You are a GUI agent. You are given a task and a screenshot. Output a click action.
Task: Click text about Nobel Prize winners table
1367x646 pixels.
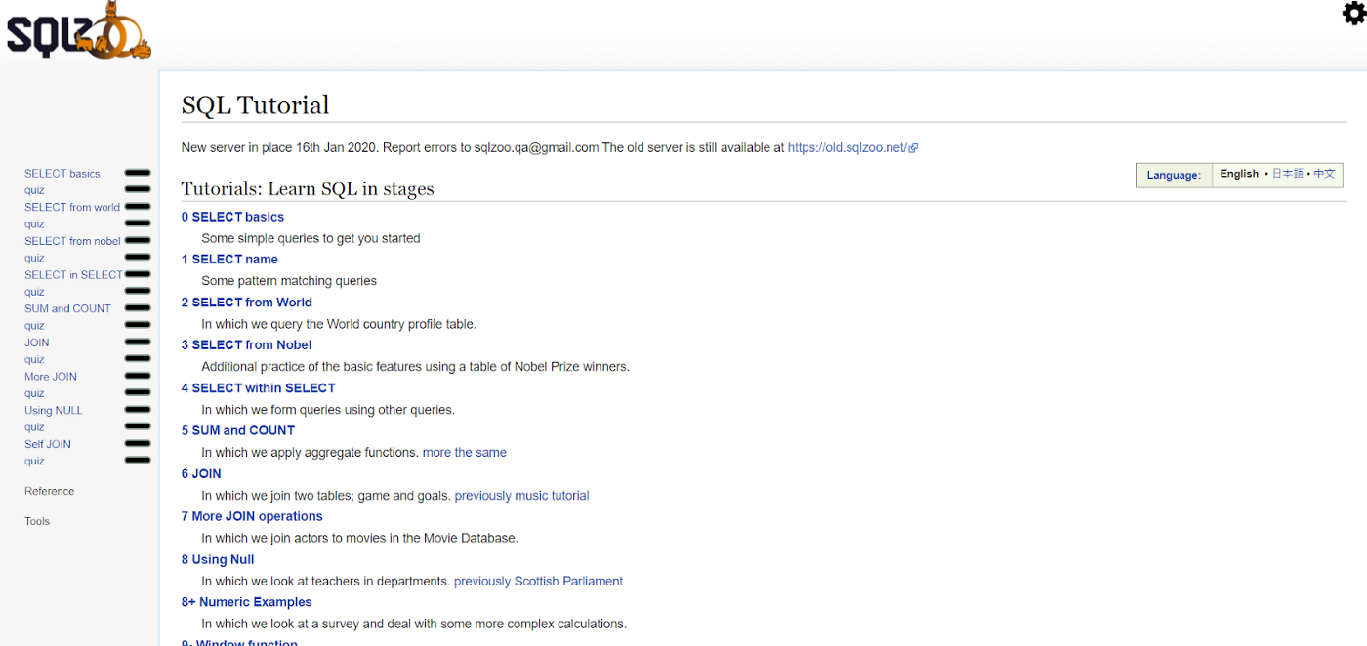coord(416,367)
